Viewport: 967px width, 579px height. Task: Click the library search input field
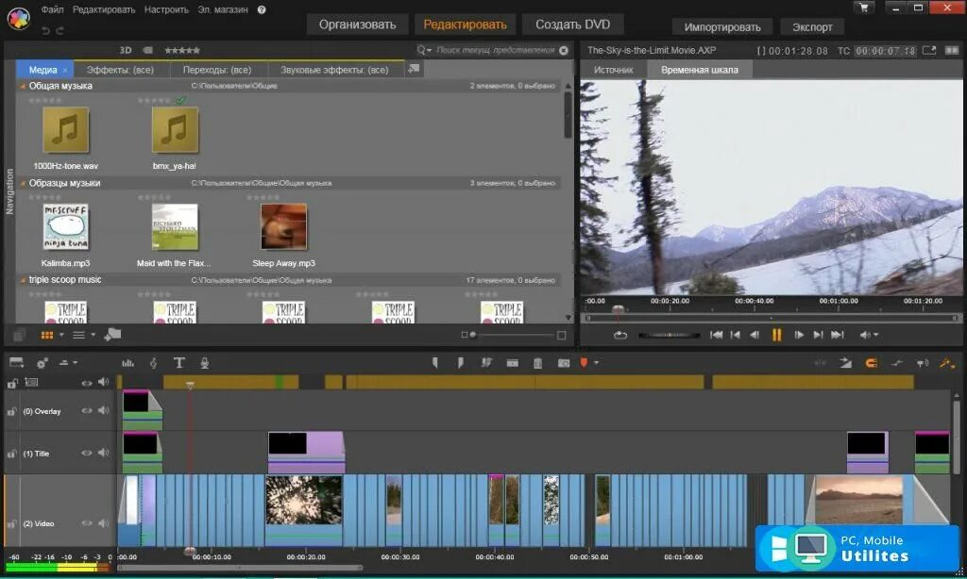click(x=495, y=50)
